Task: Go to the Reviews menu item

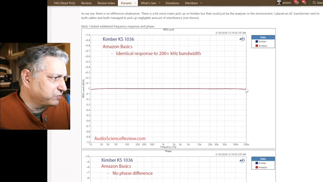Action: point(86,3)
